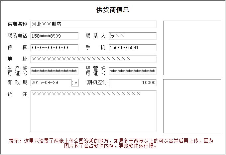Click the 地址 address input box
Viewport: 226px width, 155px height.
click(x=93, y=59)
